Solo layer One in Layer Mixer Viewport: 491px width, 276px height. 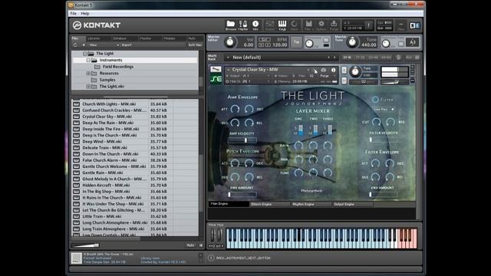tap(295, 128)
